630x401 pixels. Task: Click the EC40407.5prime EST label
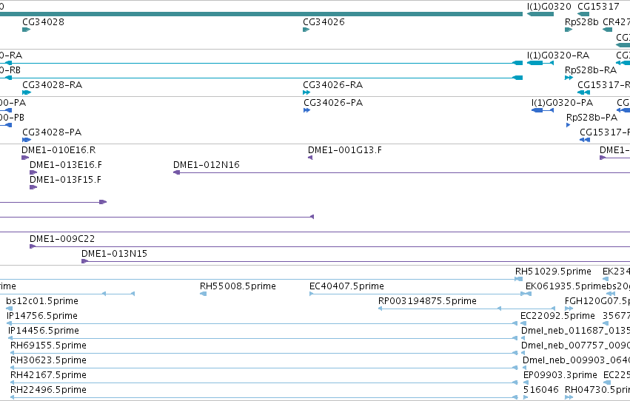point(346,286)
